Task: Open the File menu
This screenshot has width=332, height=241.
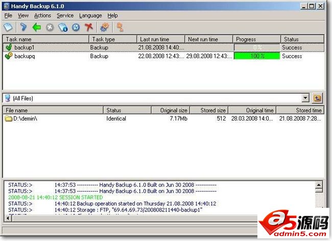Action: [x=8, y=16]
